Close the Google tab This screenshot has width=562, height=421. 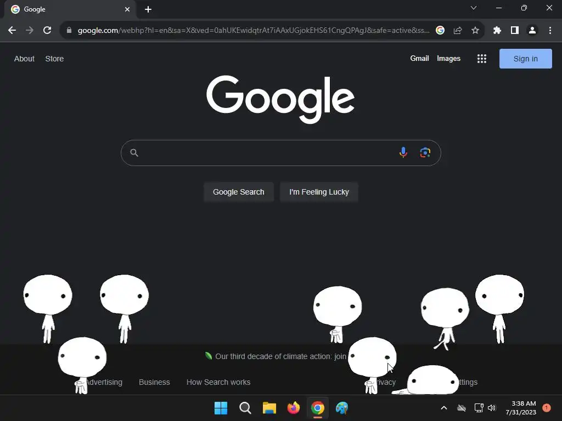click(x=127, y=9)
